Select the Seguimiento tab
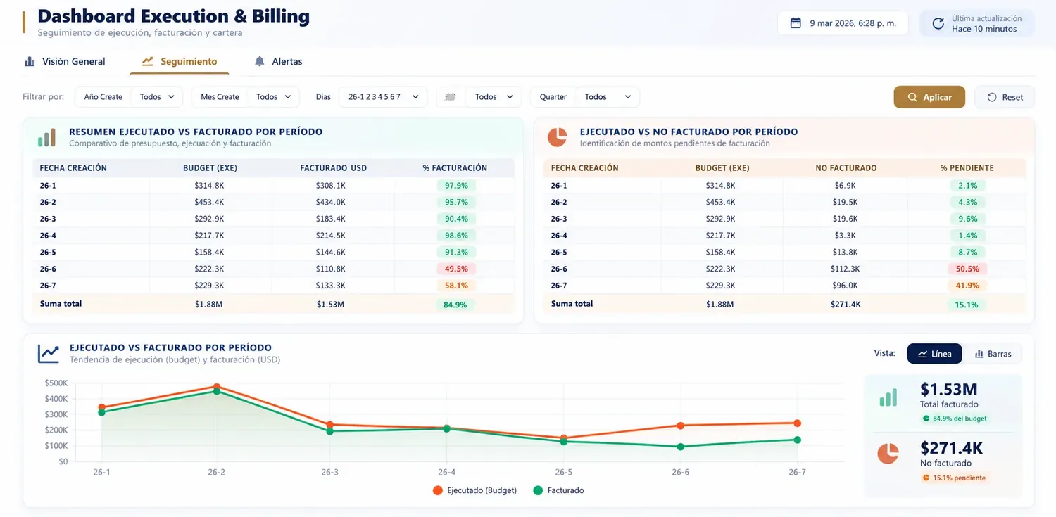Image resolution: width=1056 pixels, height=517 pixels. (x=180, y=62)
